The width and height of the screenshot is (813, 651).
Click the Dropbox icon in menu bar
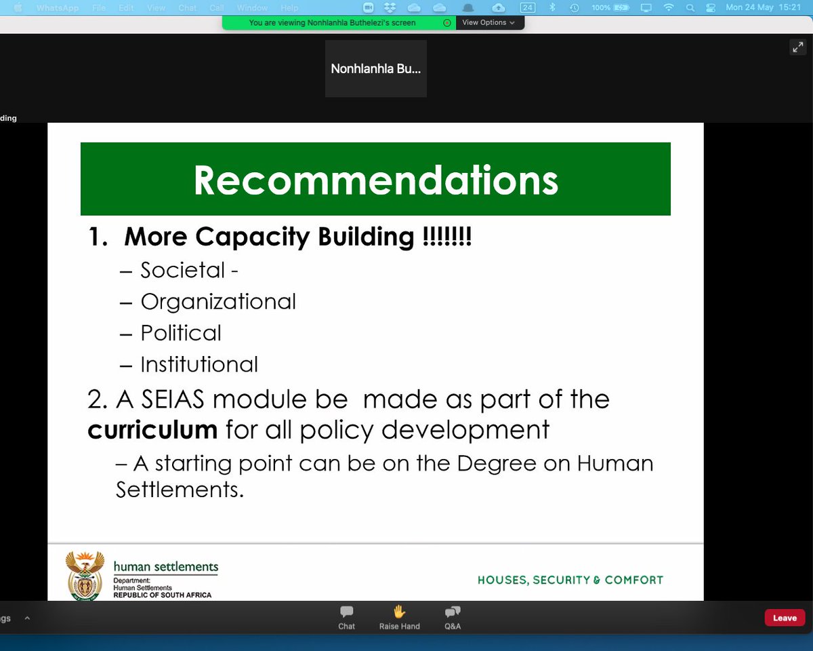390,7
